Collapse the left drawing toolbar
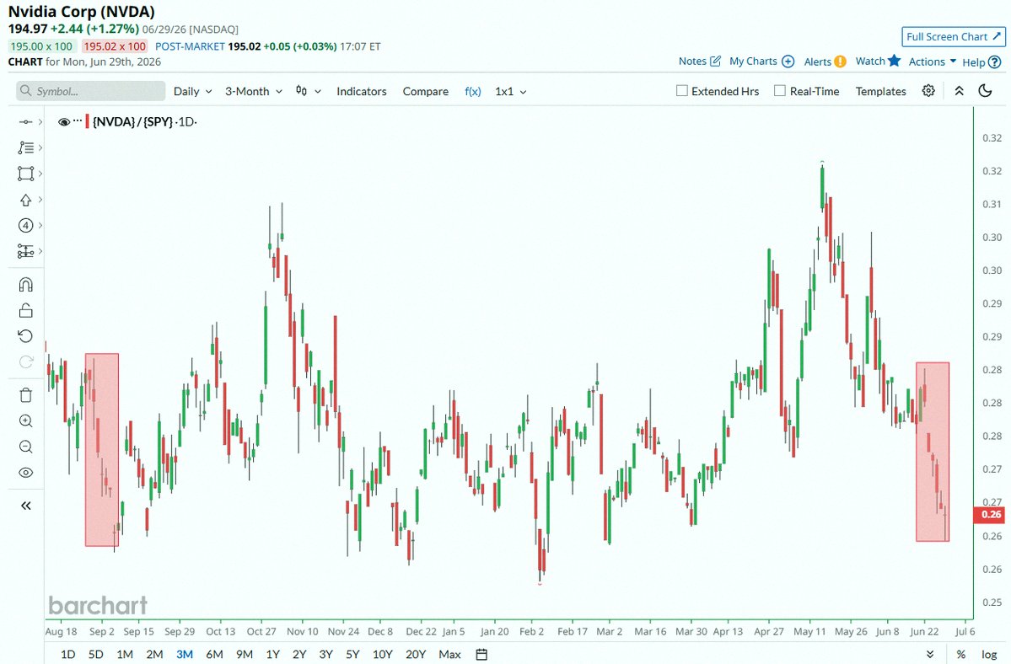This screenshot has height=664, width=1011. coord(26,506)
